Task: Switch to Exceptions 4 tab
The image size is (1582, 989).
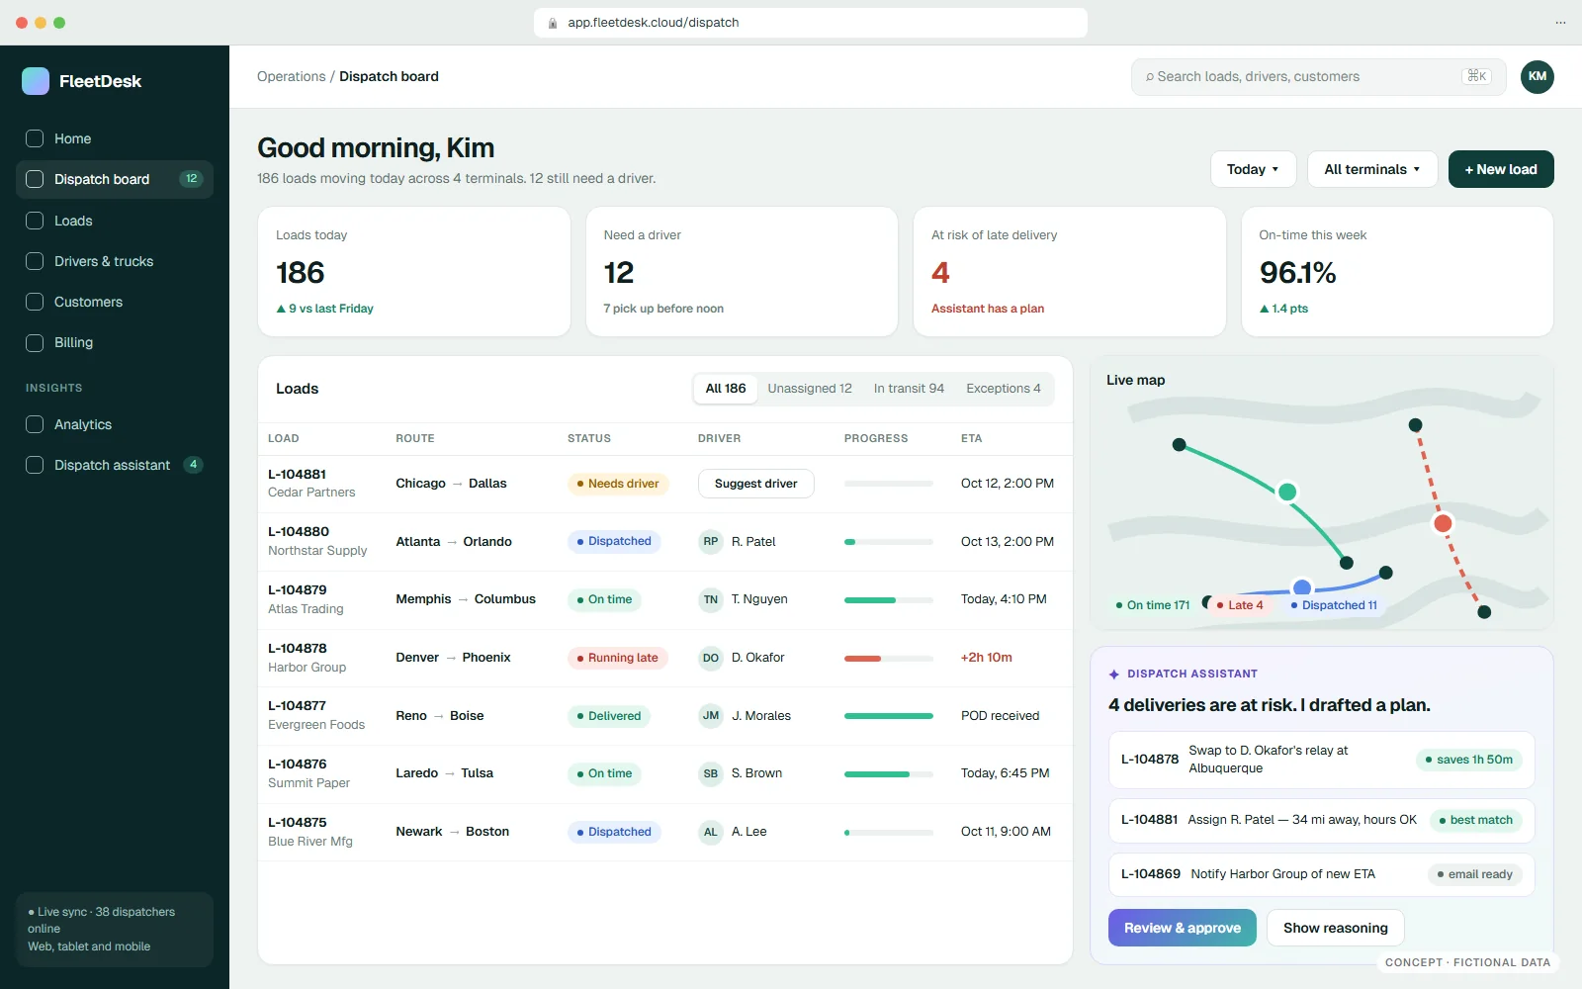Action: pos(1004,389)
